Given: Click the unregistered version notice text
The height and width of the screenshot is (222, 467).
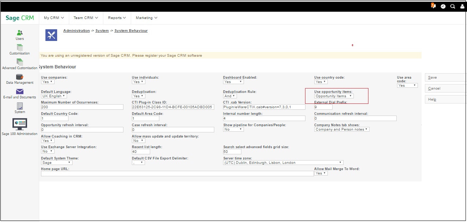Looking at the screenshot, I should pyautogui.click(x=121, y=56).
